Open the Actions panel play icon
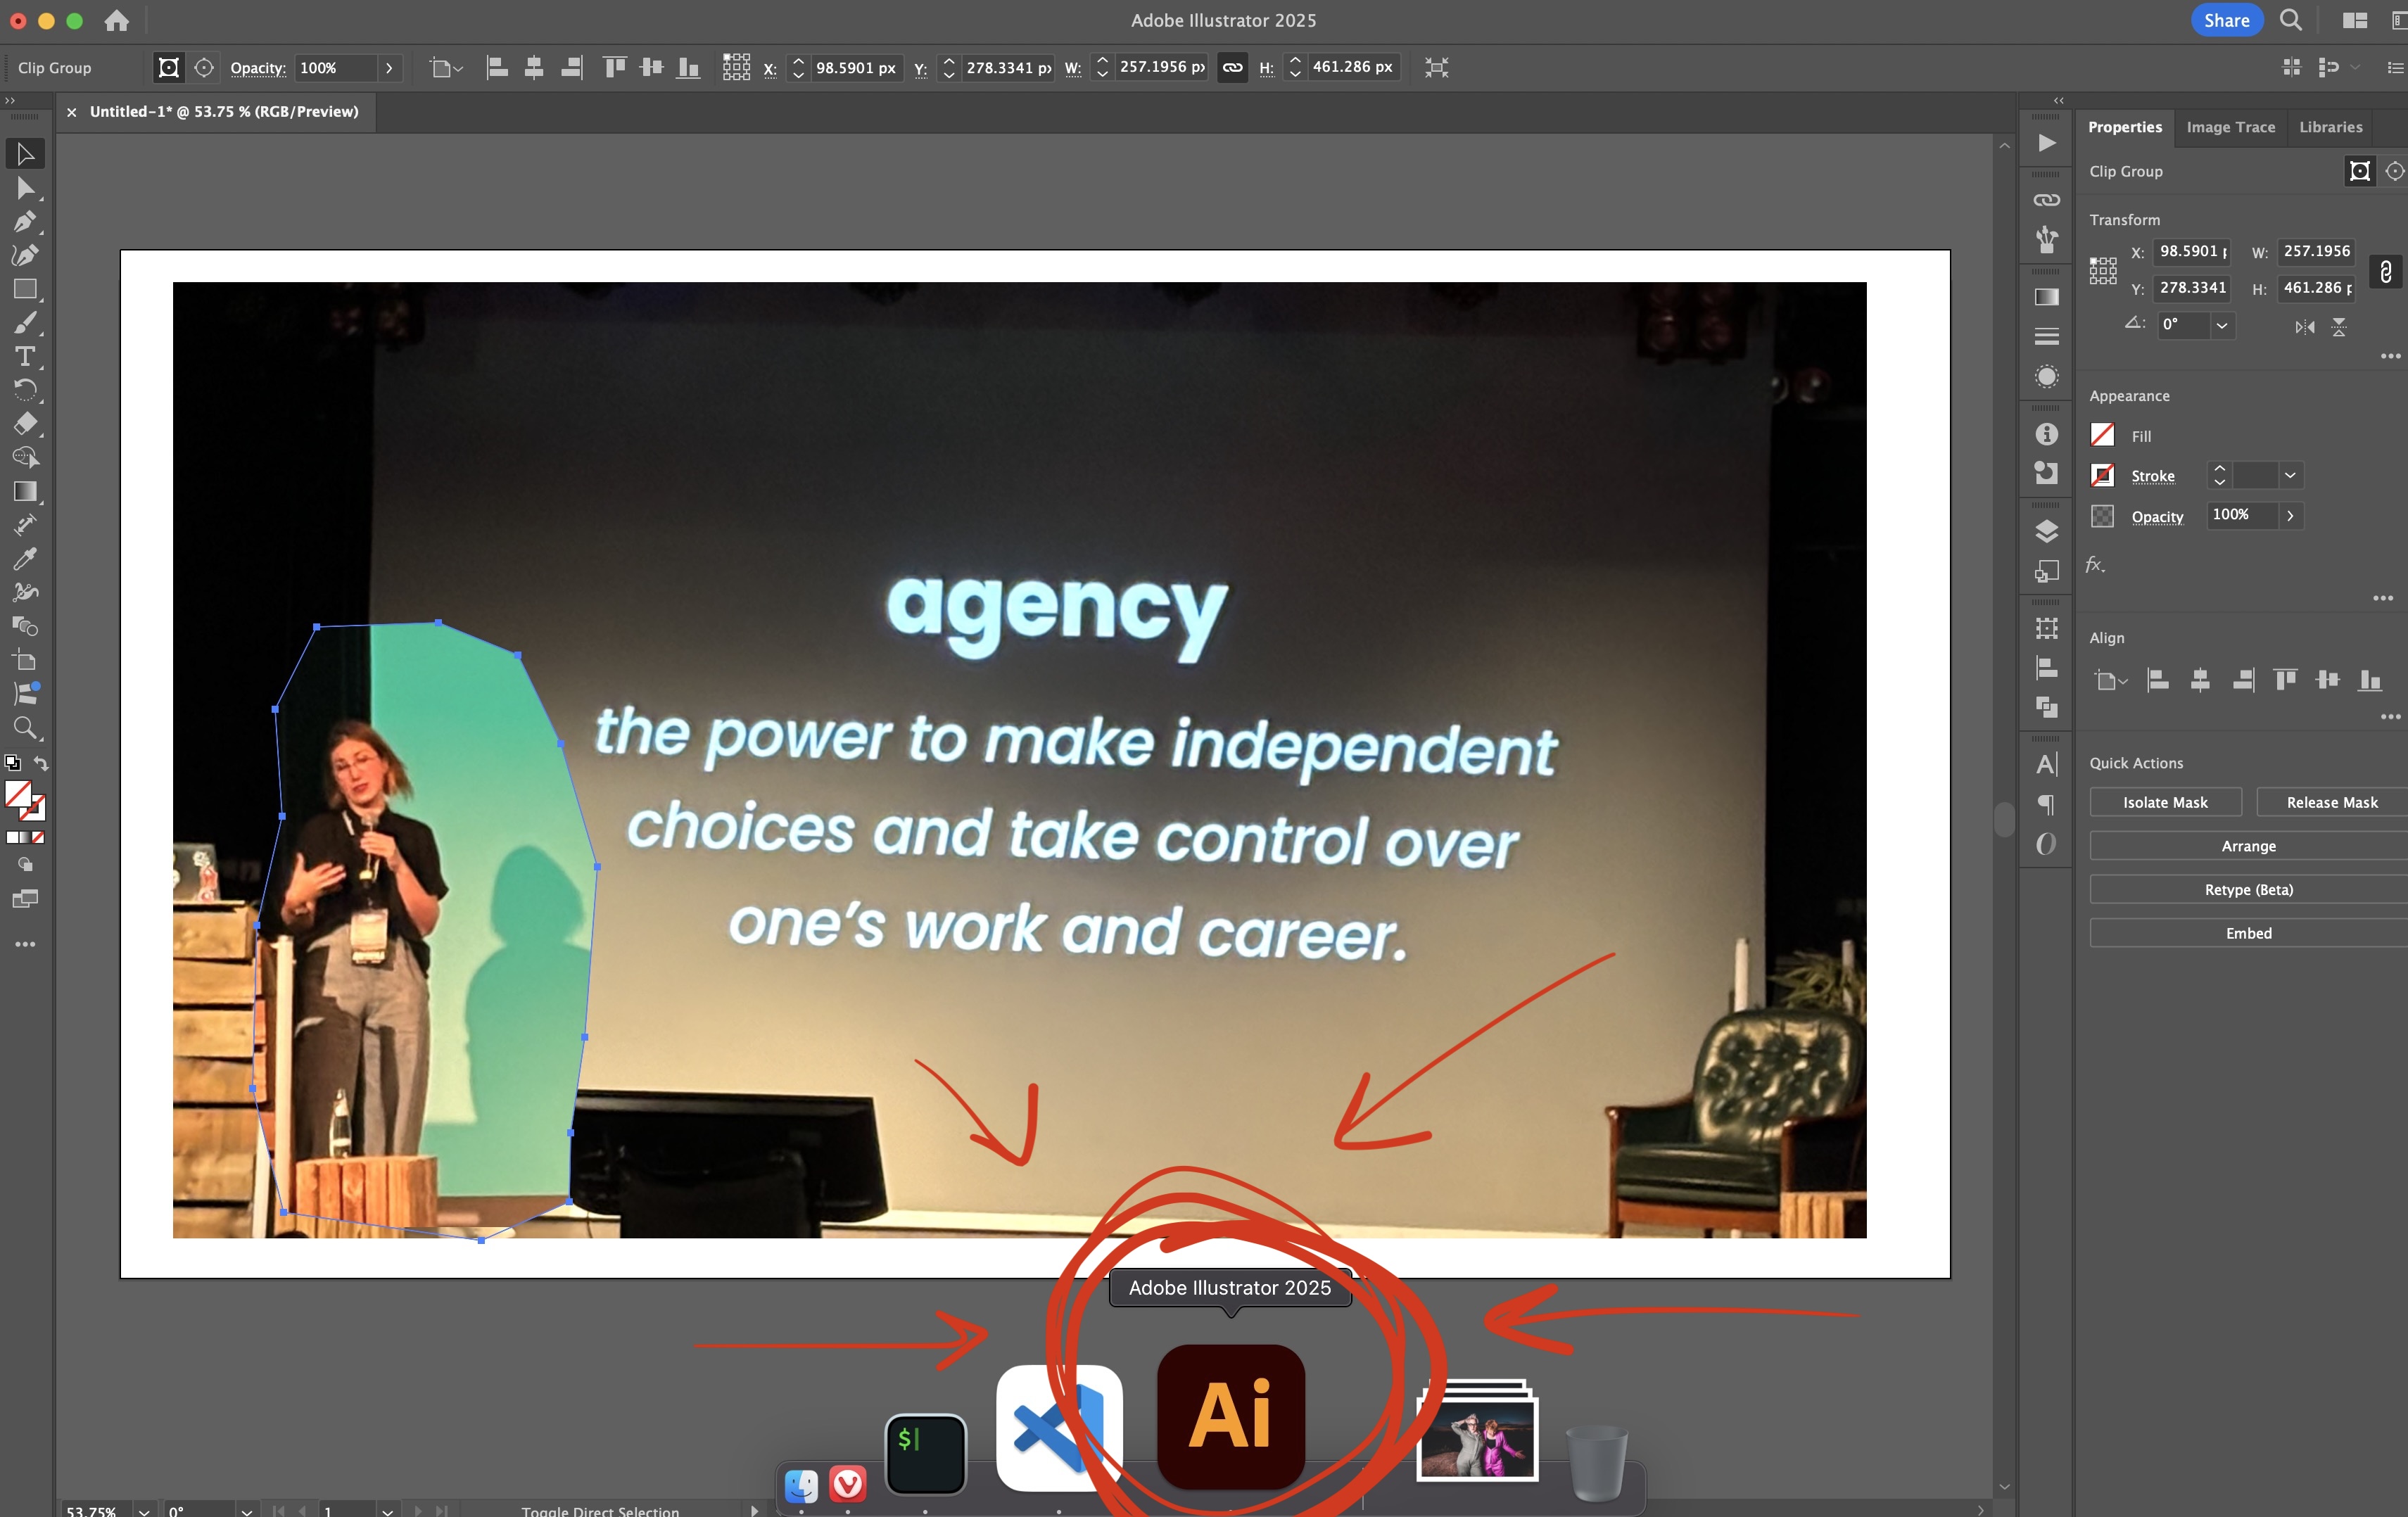Screen dimensions: 2408x1517 pos(2047,143)
